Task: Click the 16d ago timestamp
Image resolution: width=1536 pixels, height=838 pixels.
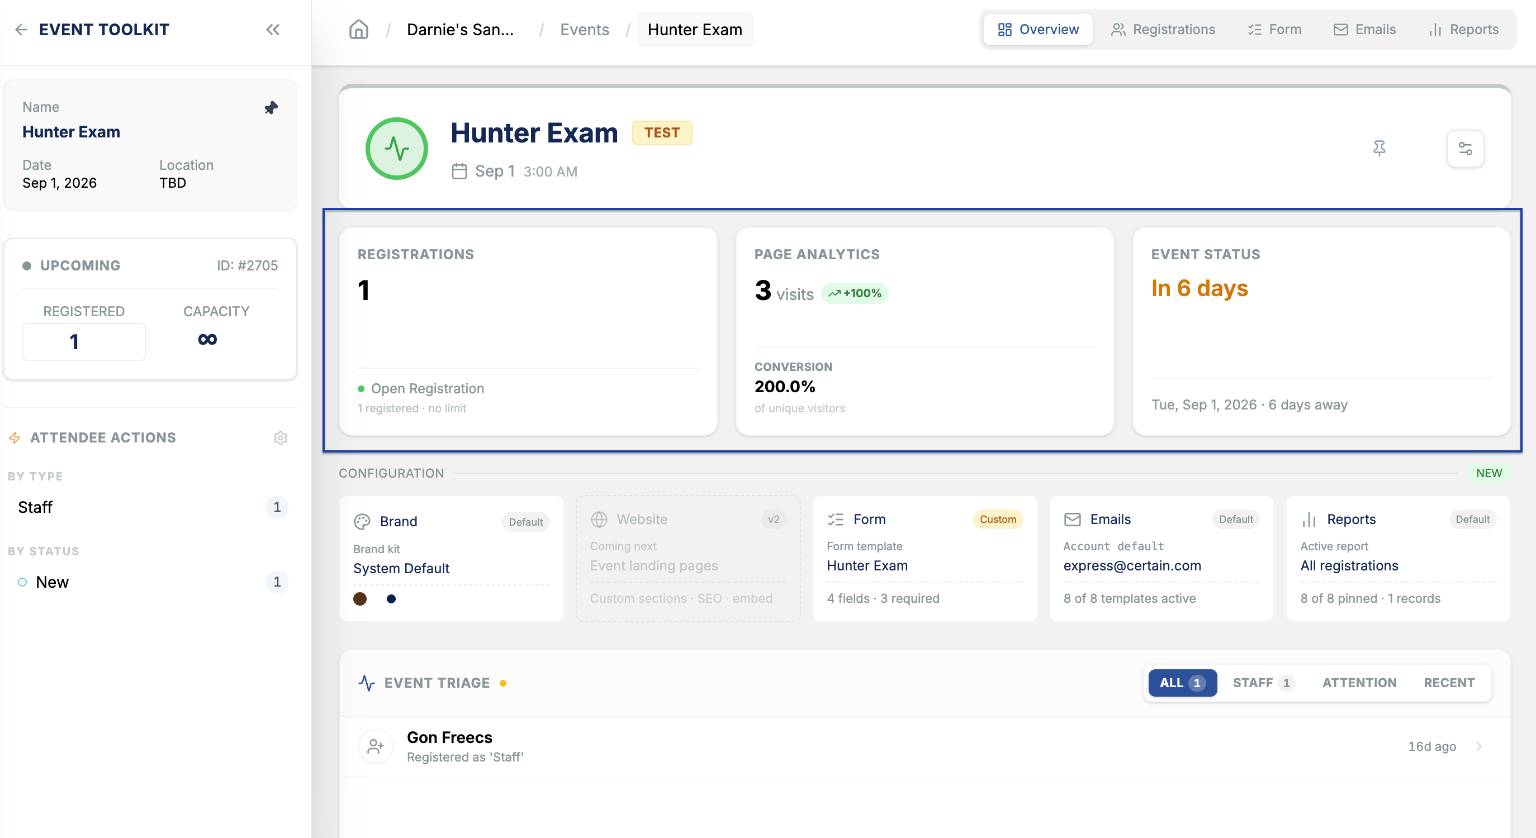Action: pos(1431,747)
